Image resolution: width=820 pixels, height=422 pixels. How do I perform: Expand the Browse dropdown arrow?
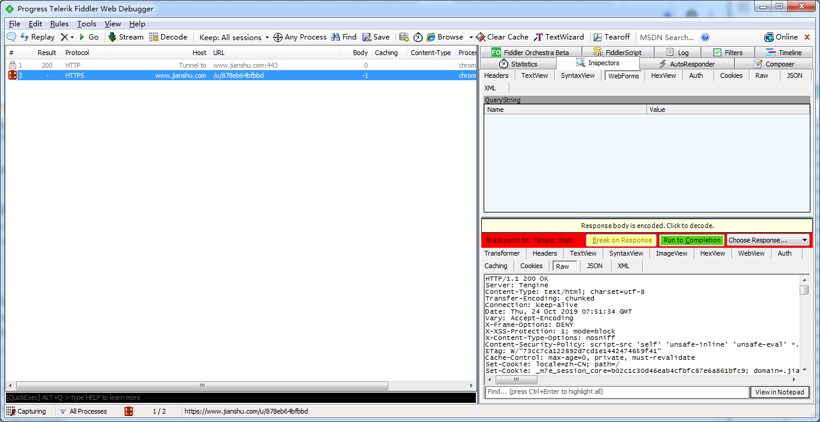471,37
